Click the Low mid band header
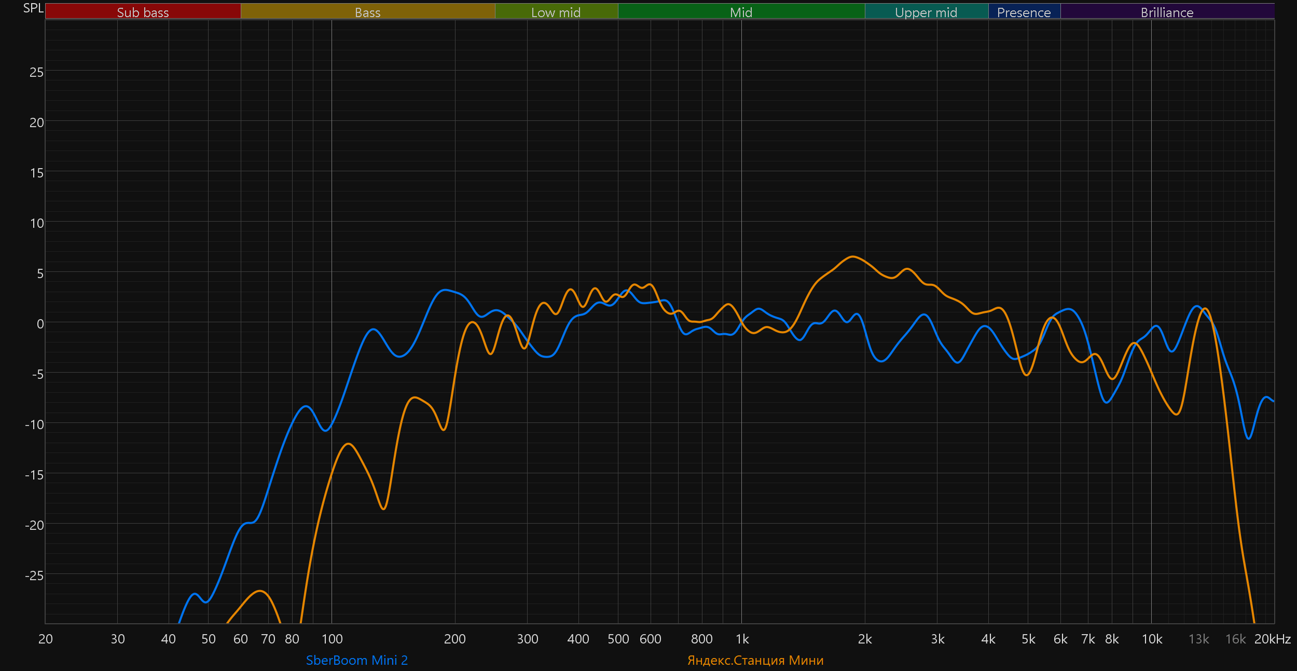 tap(556, 12)
